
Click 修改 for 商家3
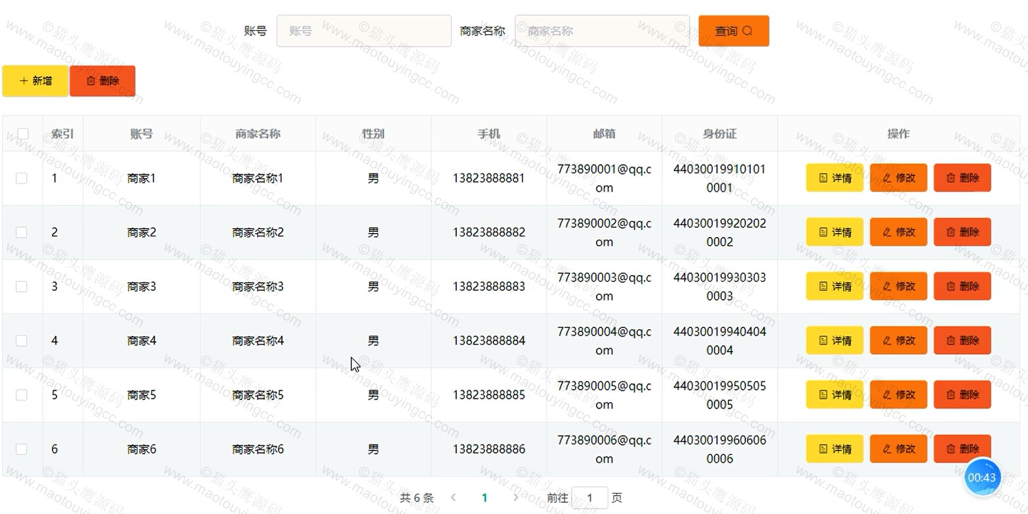click(898, 287)
